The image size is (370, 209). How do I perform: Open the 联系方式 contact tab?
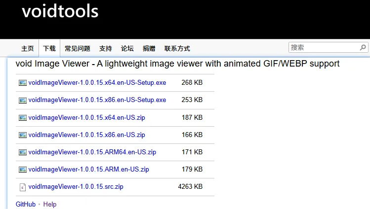click(x=177, y=48)
